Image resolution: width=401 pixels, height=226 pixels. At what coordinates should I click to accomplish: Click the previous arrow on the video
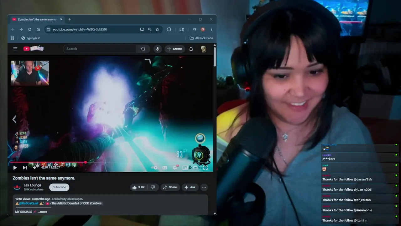[14, 119]
